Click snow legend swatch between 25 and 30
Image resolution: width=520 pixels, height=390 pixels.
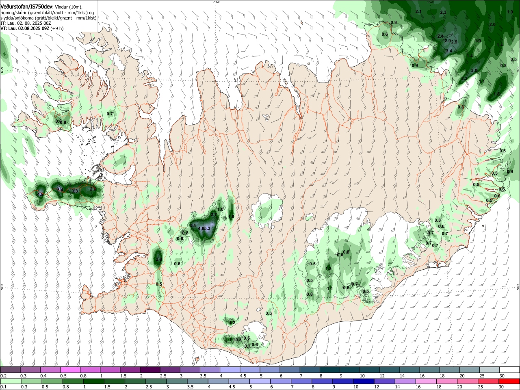[x=490, y=370]
